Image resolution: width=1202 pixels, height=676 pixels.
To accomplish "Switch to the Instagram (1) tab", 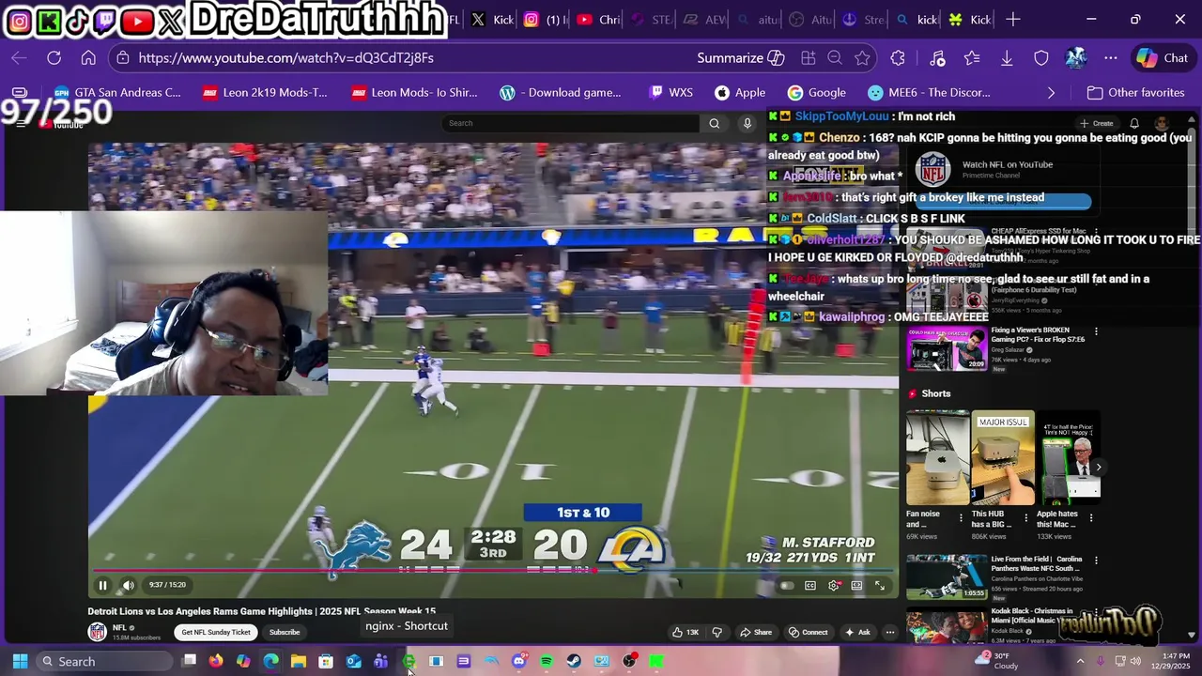I will click(545, 19).
